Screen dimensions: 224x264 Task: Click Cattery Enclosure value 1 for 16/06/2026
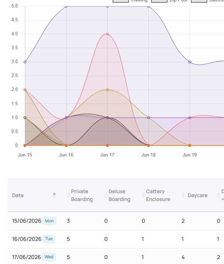tap(143, 239)
